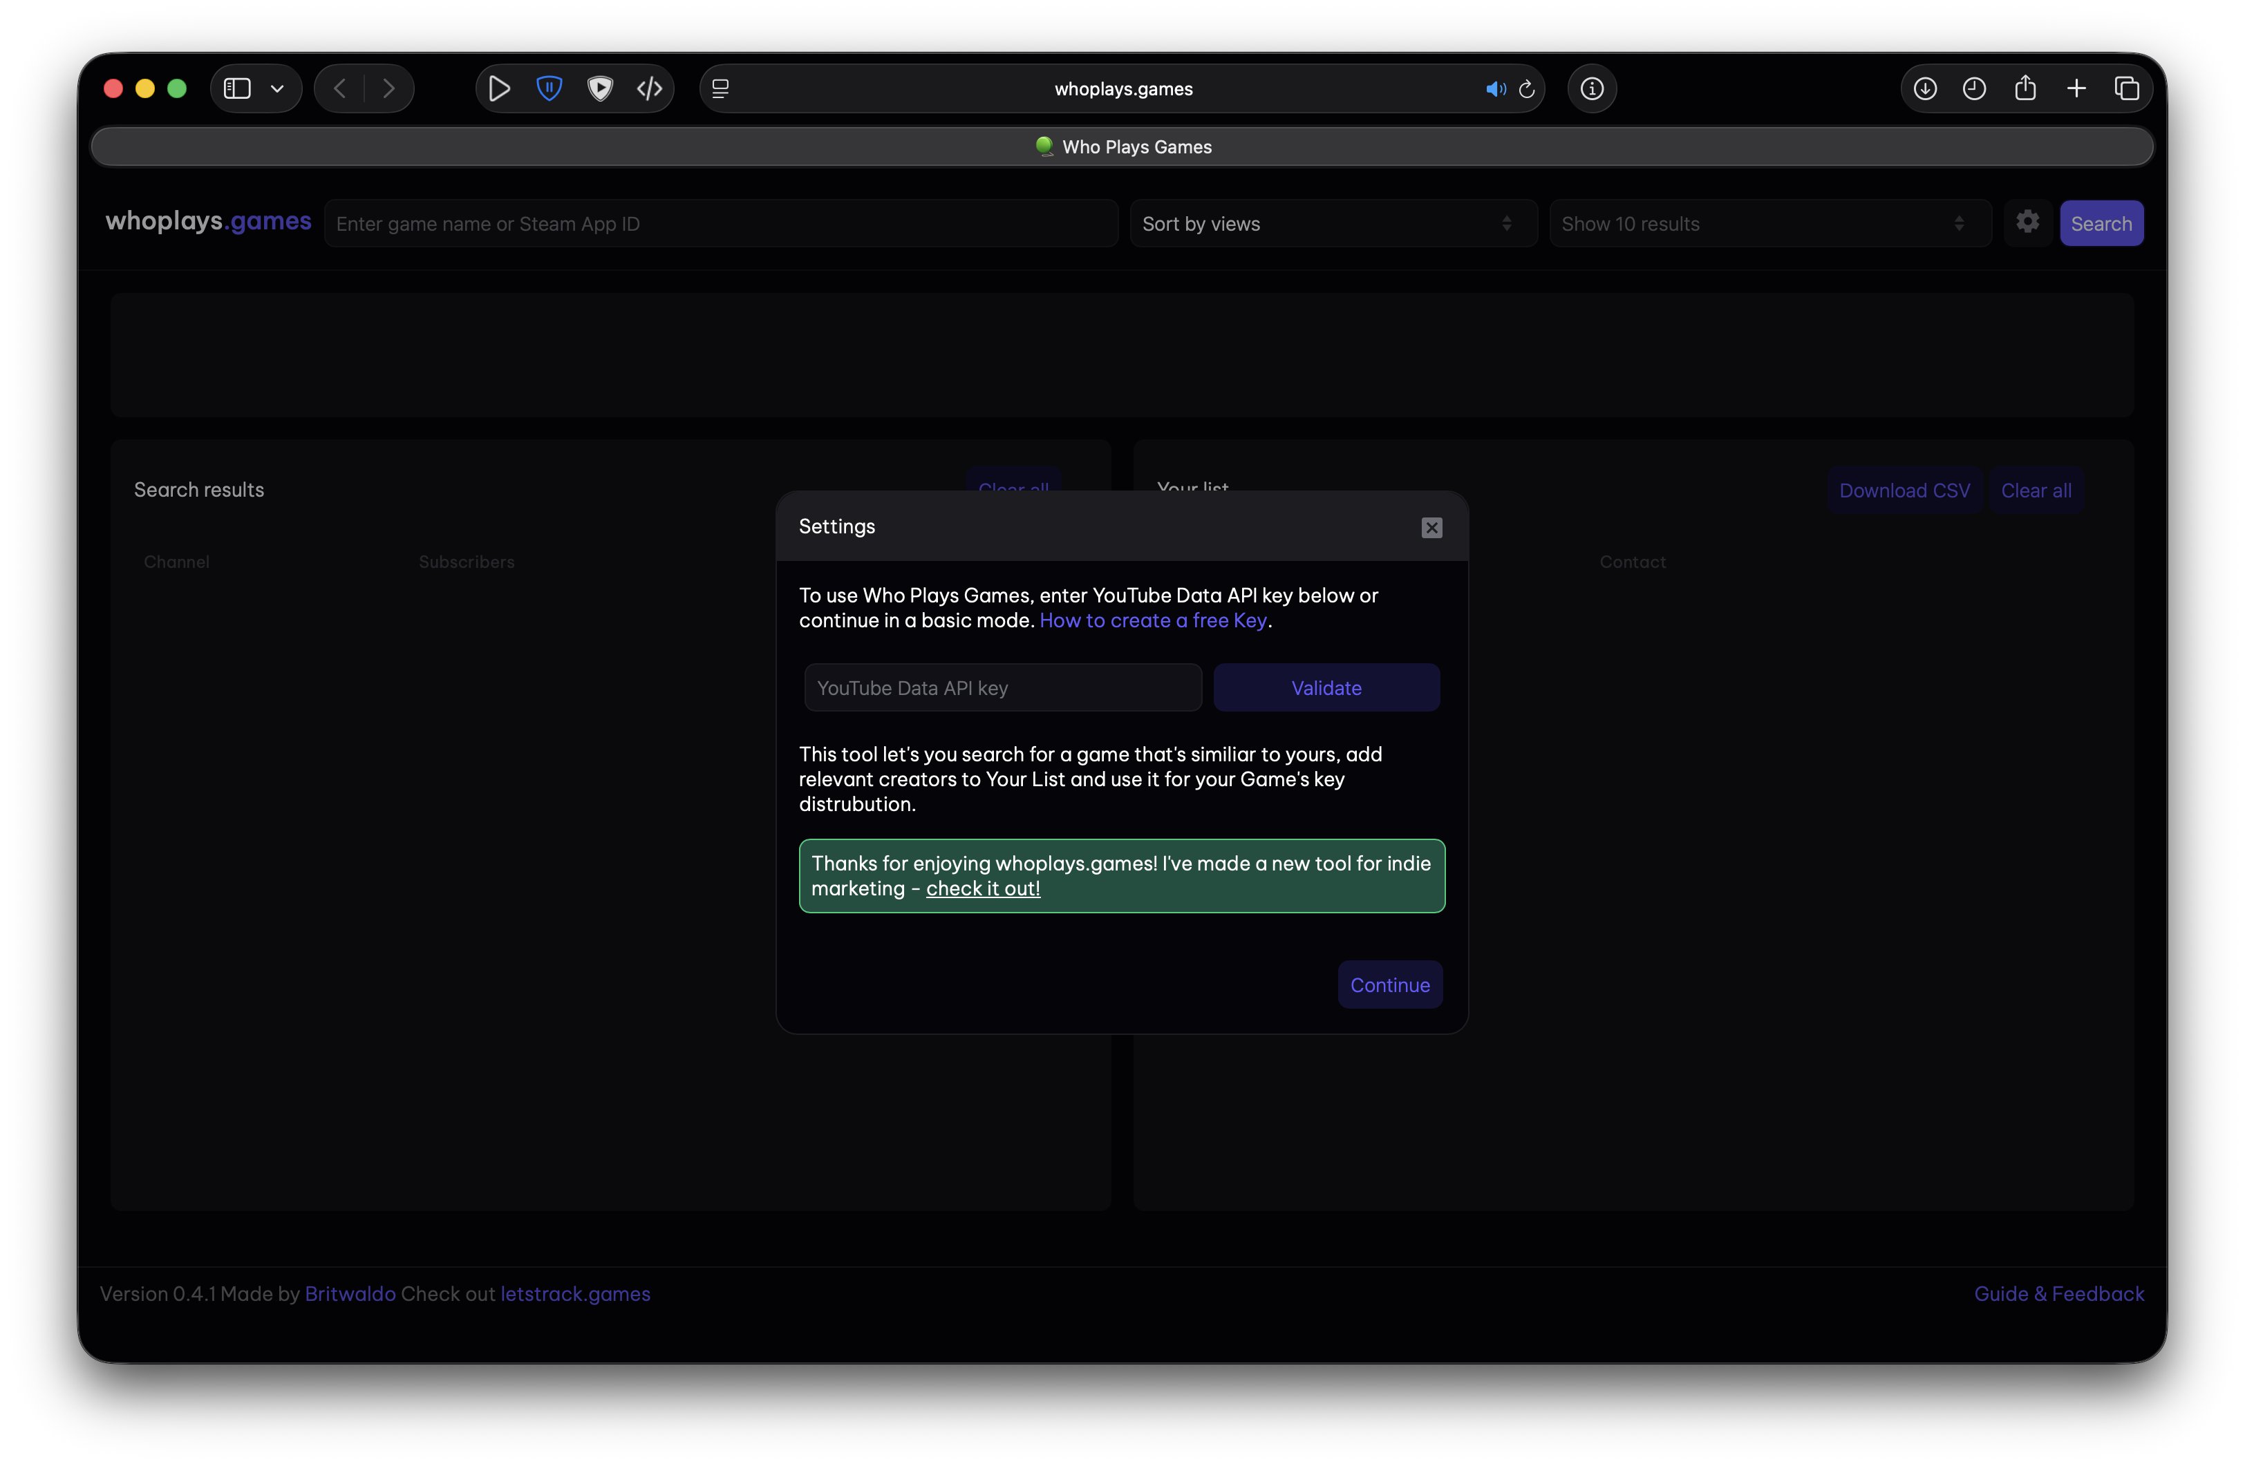The width and height of the screenshot is (2245, 1466).
Task: Click Clear all in Your list panel
Action: [x=2036, y=491]
